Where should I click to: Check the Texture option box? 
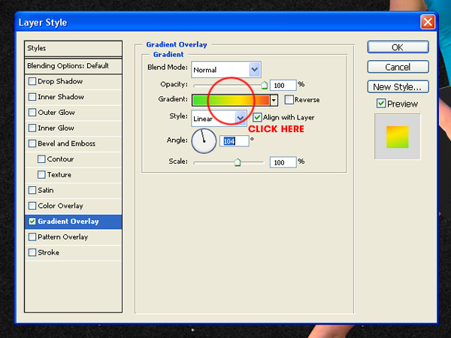41,174
